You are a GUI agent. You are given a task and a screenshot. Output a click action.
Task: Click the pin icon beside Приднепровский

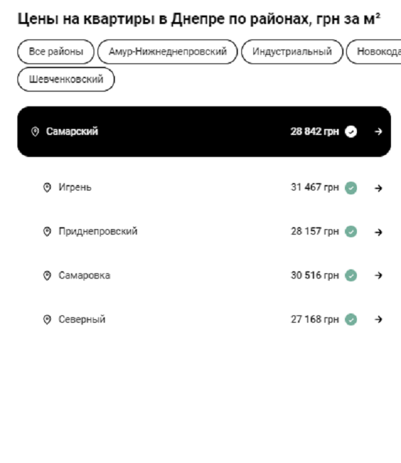pos(47,232)
